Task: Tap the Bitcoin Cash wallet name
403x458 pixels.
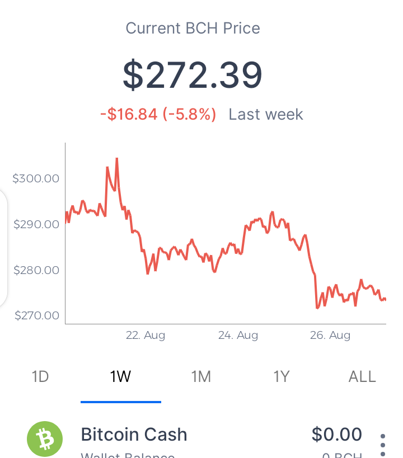Action: click(134, 435)
